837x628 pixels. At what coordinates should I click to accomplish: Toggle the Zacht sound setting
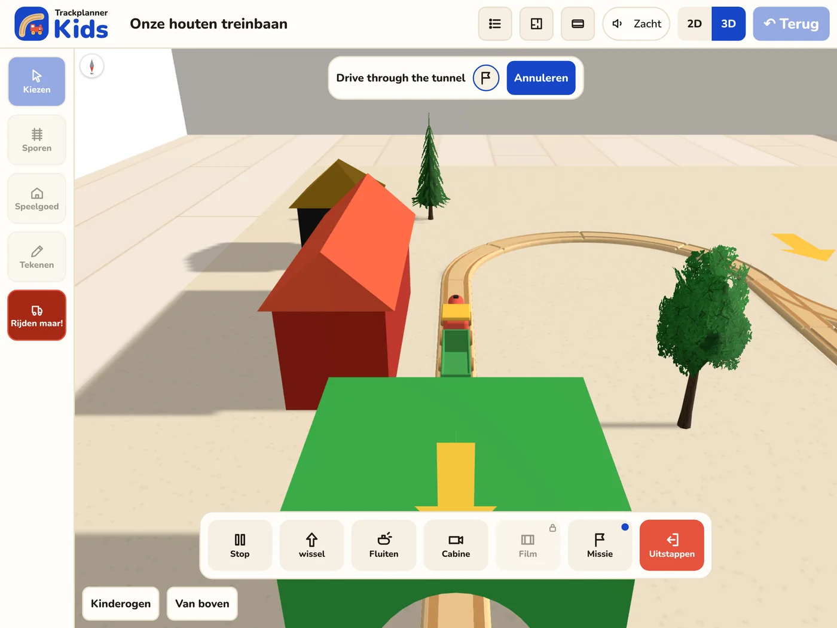(636, 24)
